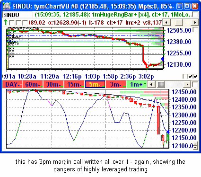The image size is (201, 177).
Task: Select the 60m timeframe tab
Action: tap(33, 84)
